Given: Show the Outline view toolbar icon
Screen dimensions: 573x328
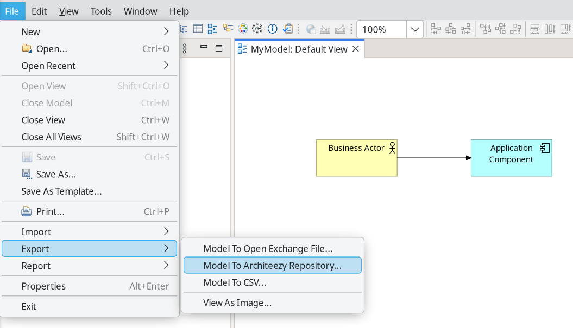Looking at the screenshot, I should (x=212, y=28).
